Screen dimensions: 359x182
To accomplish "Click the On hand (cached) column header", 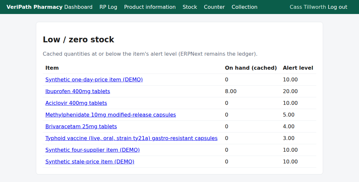I will coord(251,68).
